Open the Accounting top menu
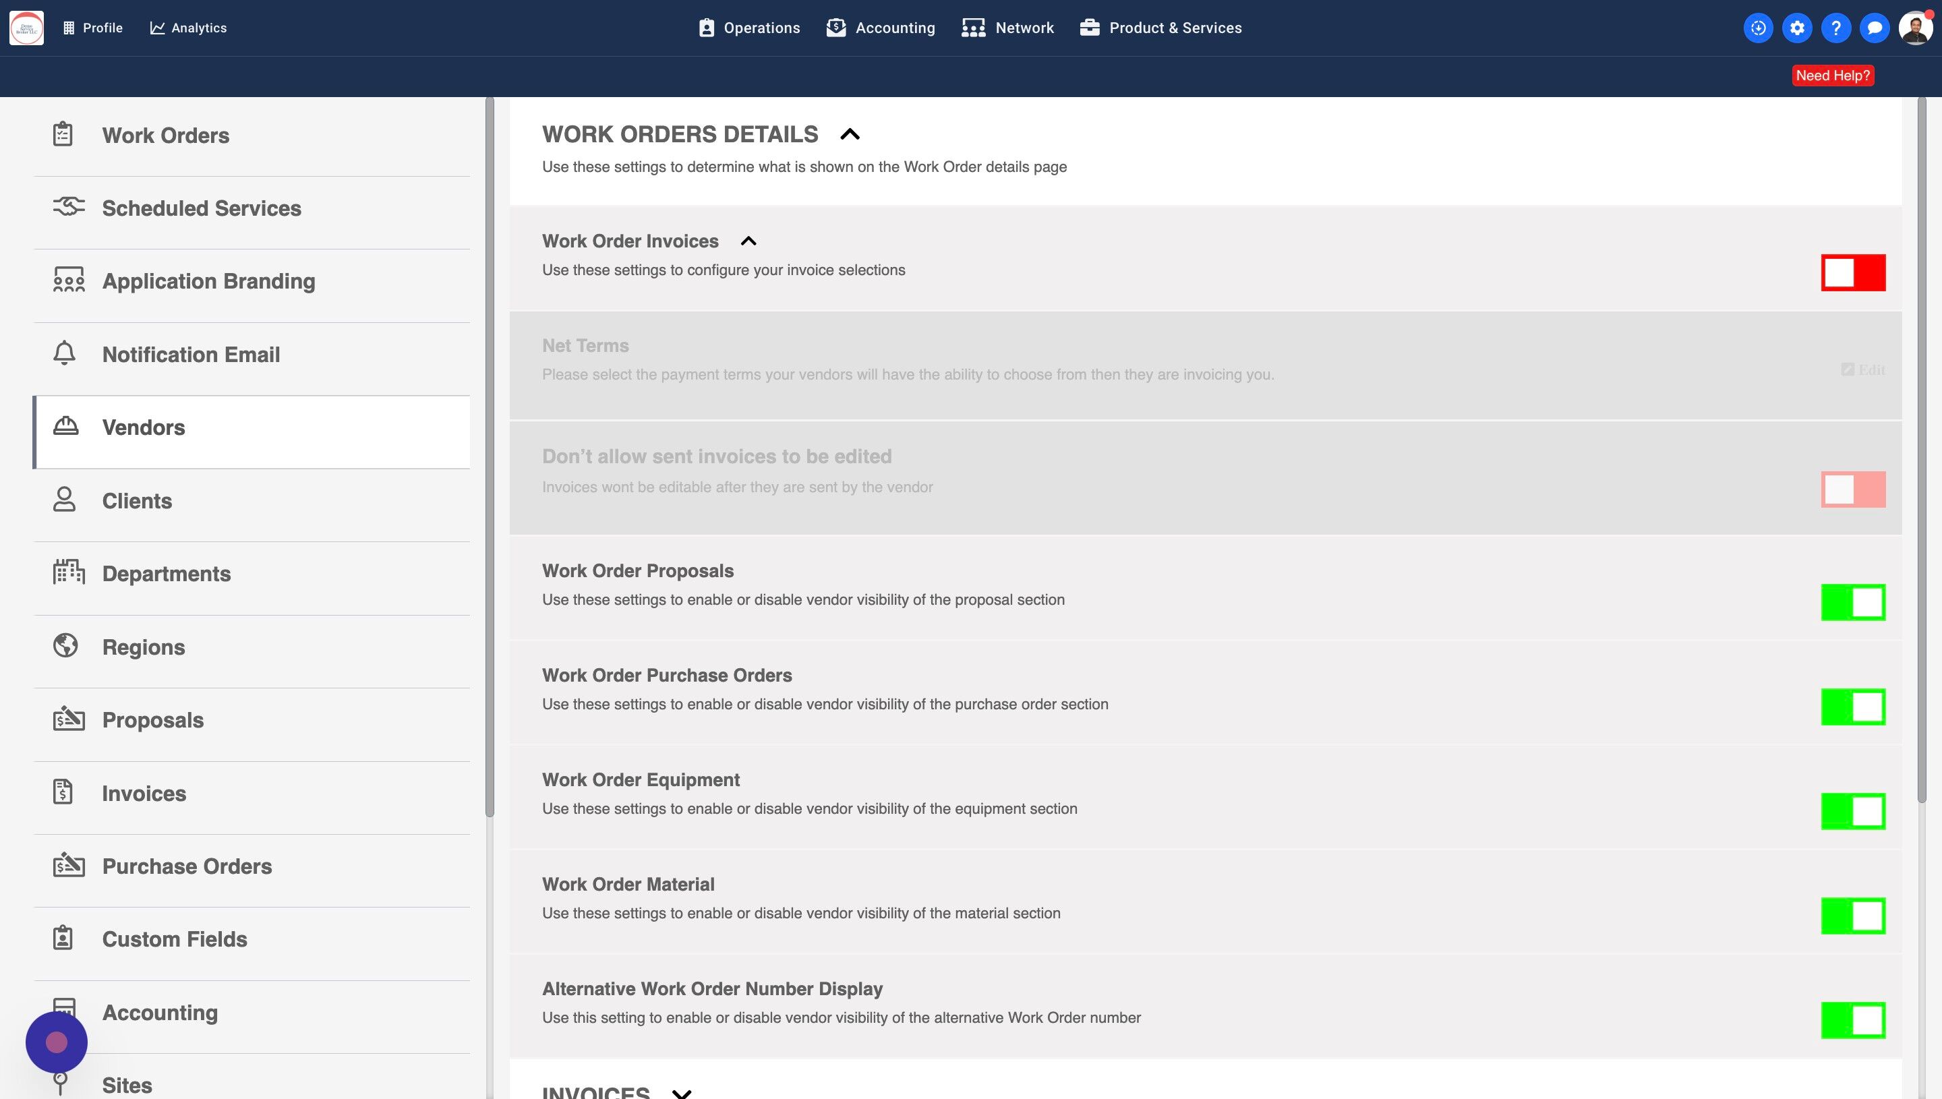 [x=881, y=28]
